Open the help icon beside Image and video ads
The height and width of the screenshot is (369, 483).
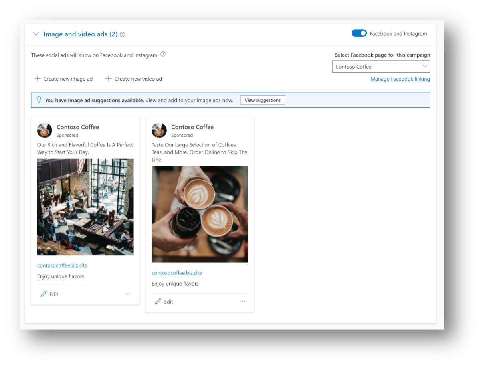tap(122, 34)
